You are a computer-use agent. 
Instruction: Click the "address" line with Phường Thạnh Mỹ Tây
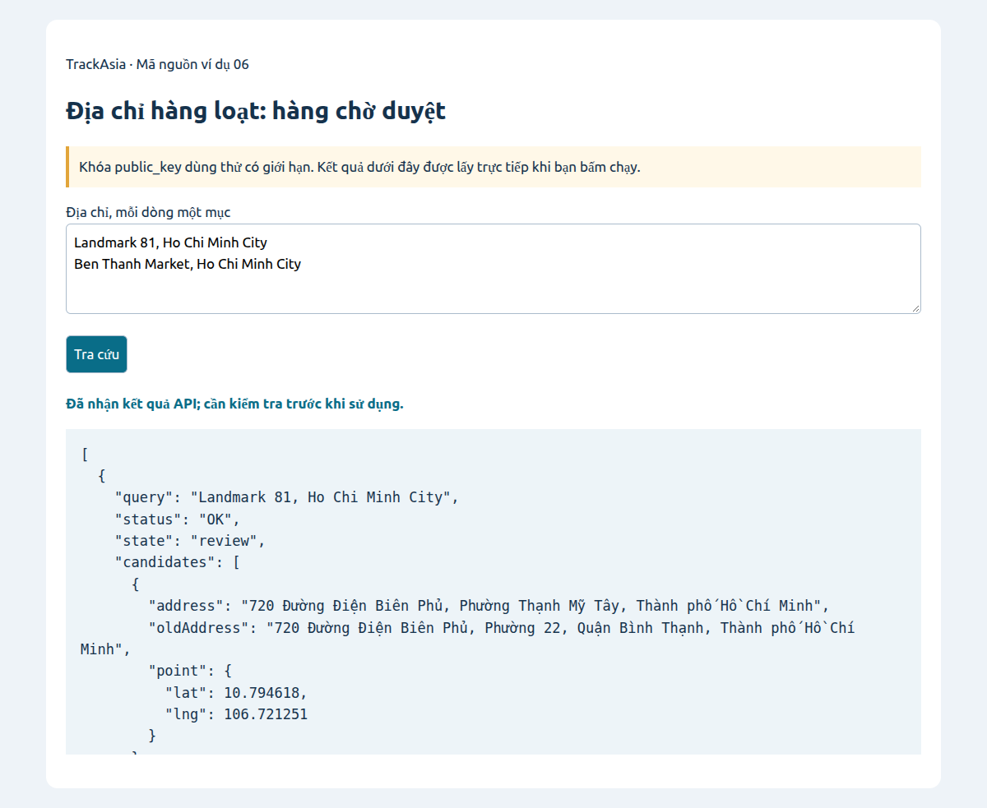tap(489, 606)
